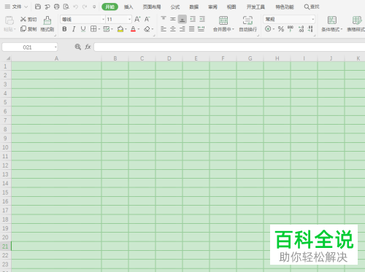Open the File (文件) menu

17,7
